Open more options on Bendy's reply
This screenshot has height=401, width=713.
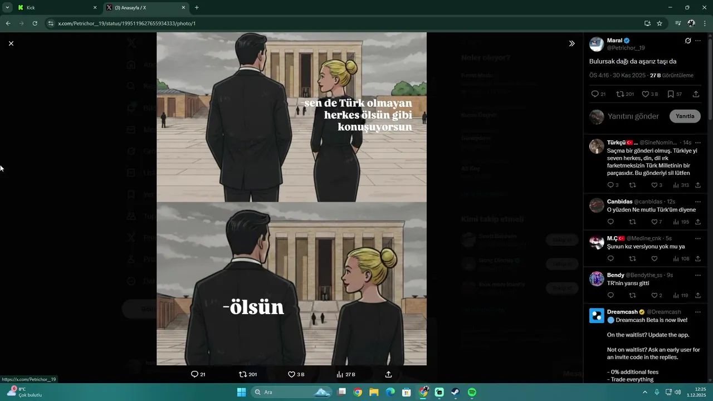(x=698, y=275)
